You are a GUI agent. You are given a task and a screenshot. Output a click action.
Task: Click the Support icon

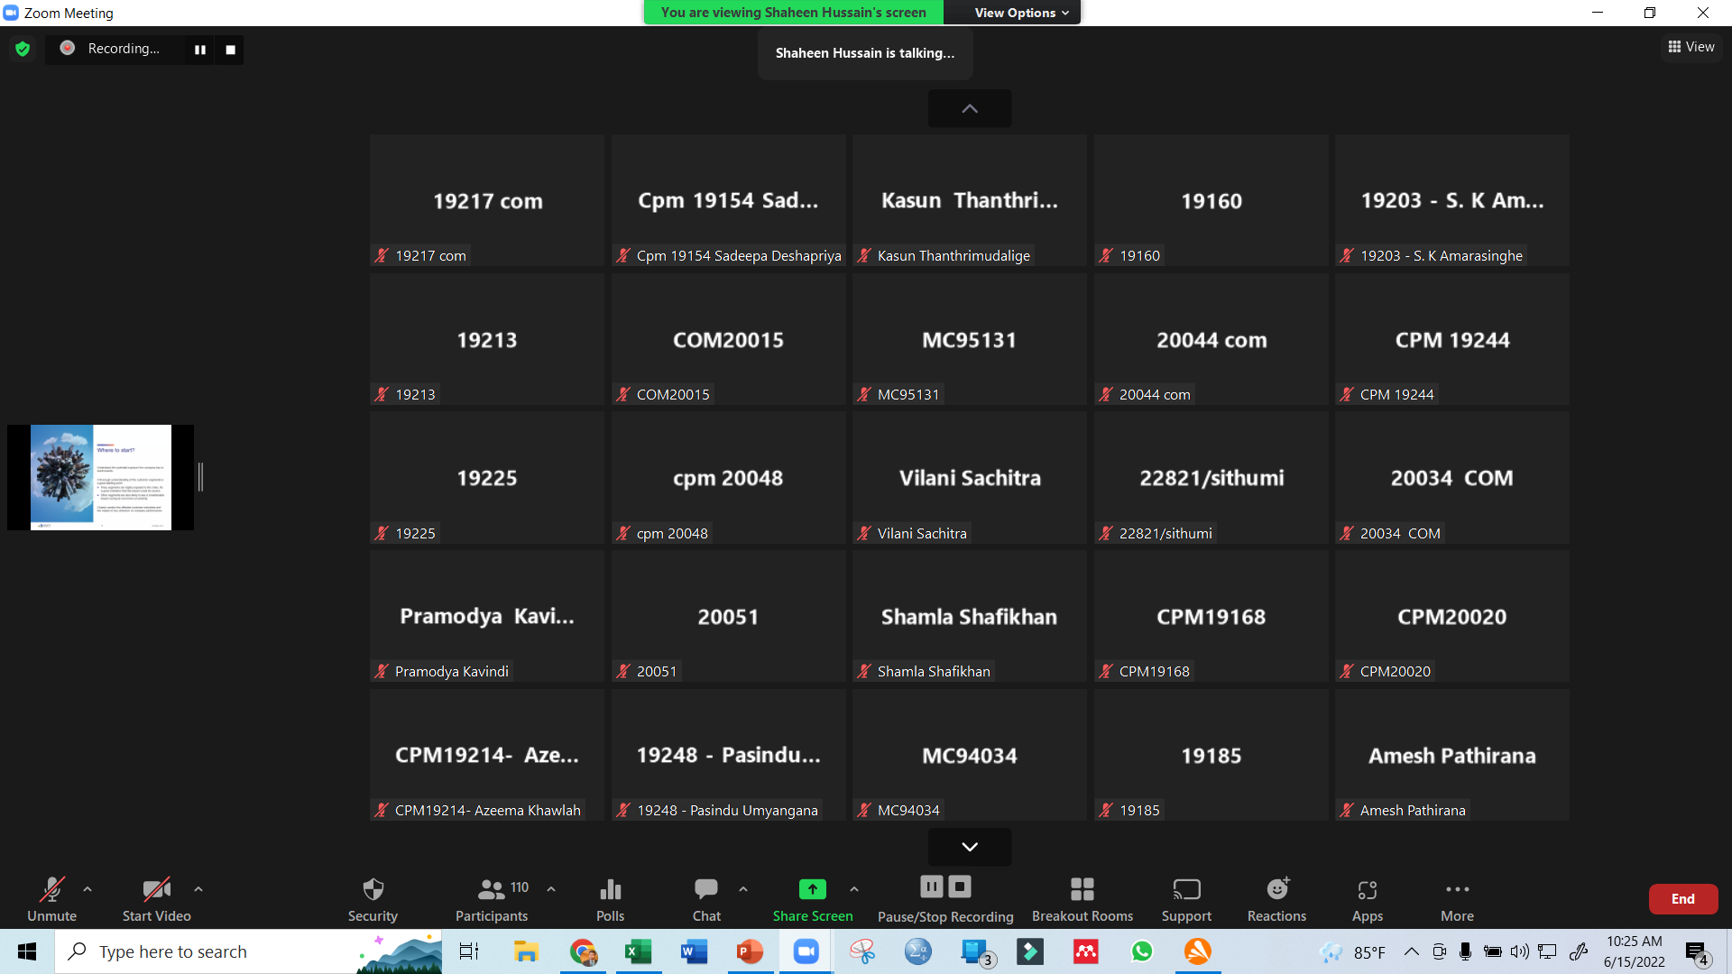[x=1186, y=899]
